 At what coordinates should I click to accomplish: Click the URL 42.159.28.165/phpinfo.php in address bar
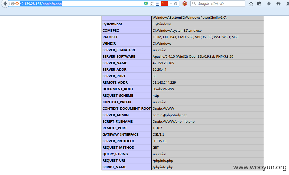click(x=41, y=4)
